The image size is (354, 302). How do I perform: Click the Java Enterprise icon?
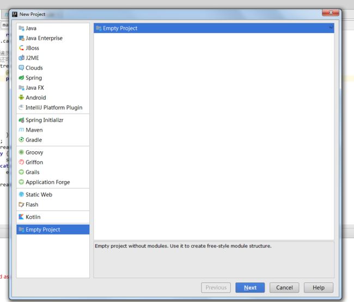coord(21,38)
